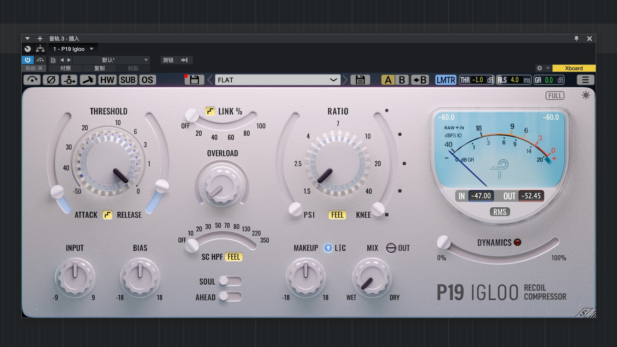
Task: Click the save icon with red dot
Action: click(x=194, y=80)
